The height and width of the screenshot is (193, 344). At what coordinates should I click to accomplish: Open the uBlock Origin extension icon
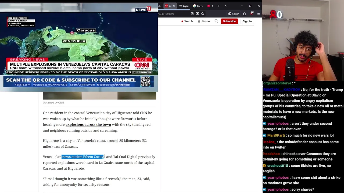(x=252, y=13)
